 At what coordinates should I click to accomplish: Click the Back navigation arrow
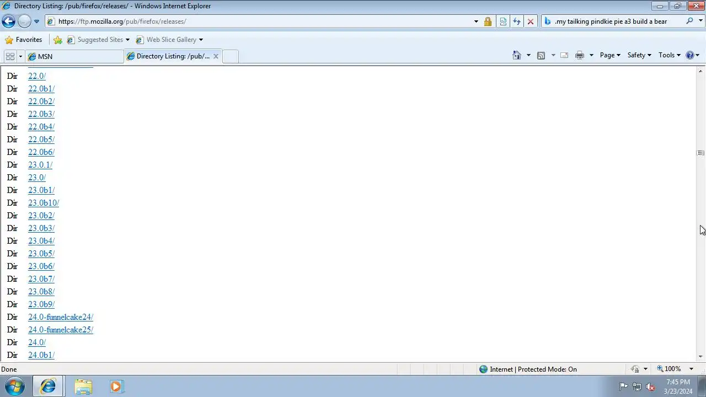8,22
